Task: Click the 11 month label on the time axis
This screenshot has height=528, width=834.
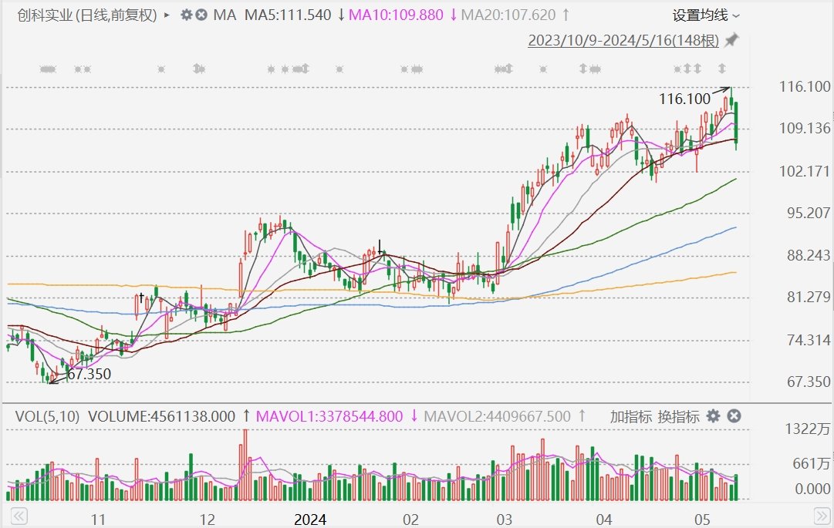Action: pyautogui.click(x=98, y=519)
